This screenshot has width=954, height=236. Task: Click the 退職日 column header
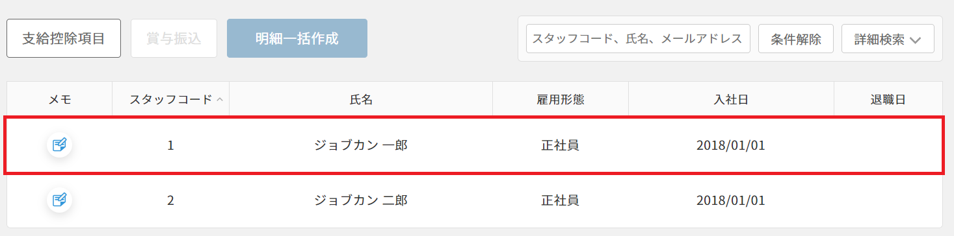point(888,99)
